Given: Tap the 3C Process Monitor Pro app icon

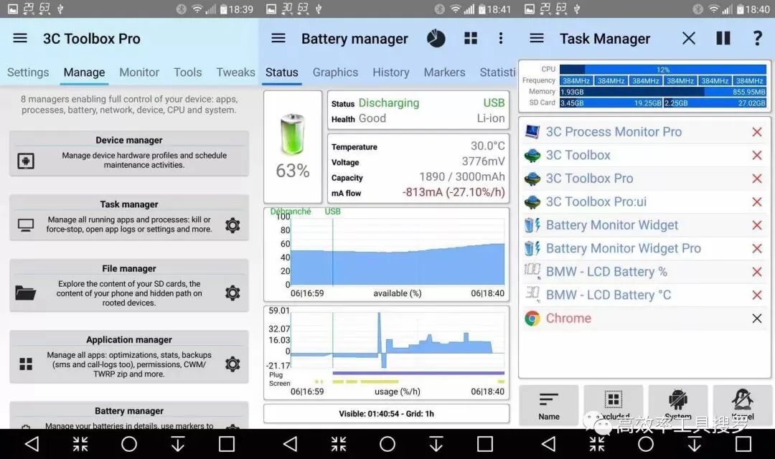Looking at the screenshot, I should coord(532,131).
